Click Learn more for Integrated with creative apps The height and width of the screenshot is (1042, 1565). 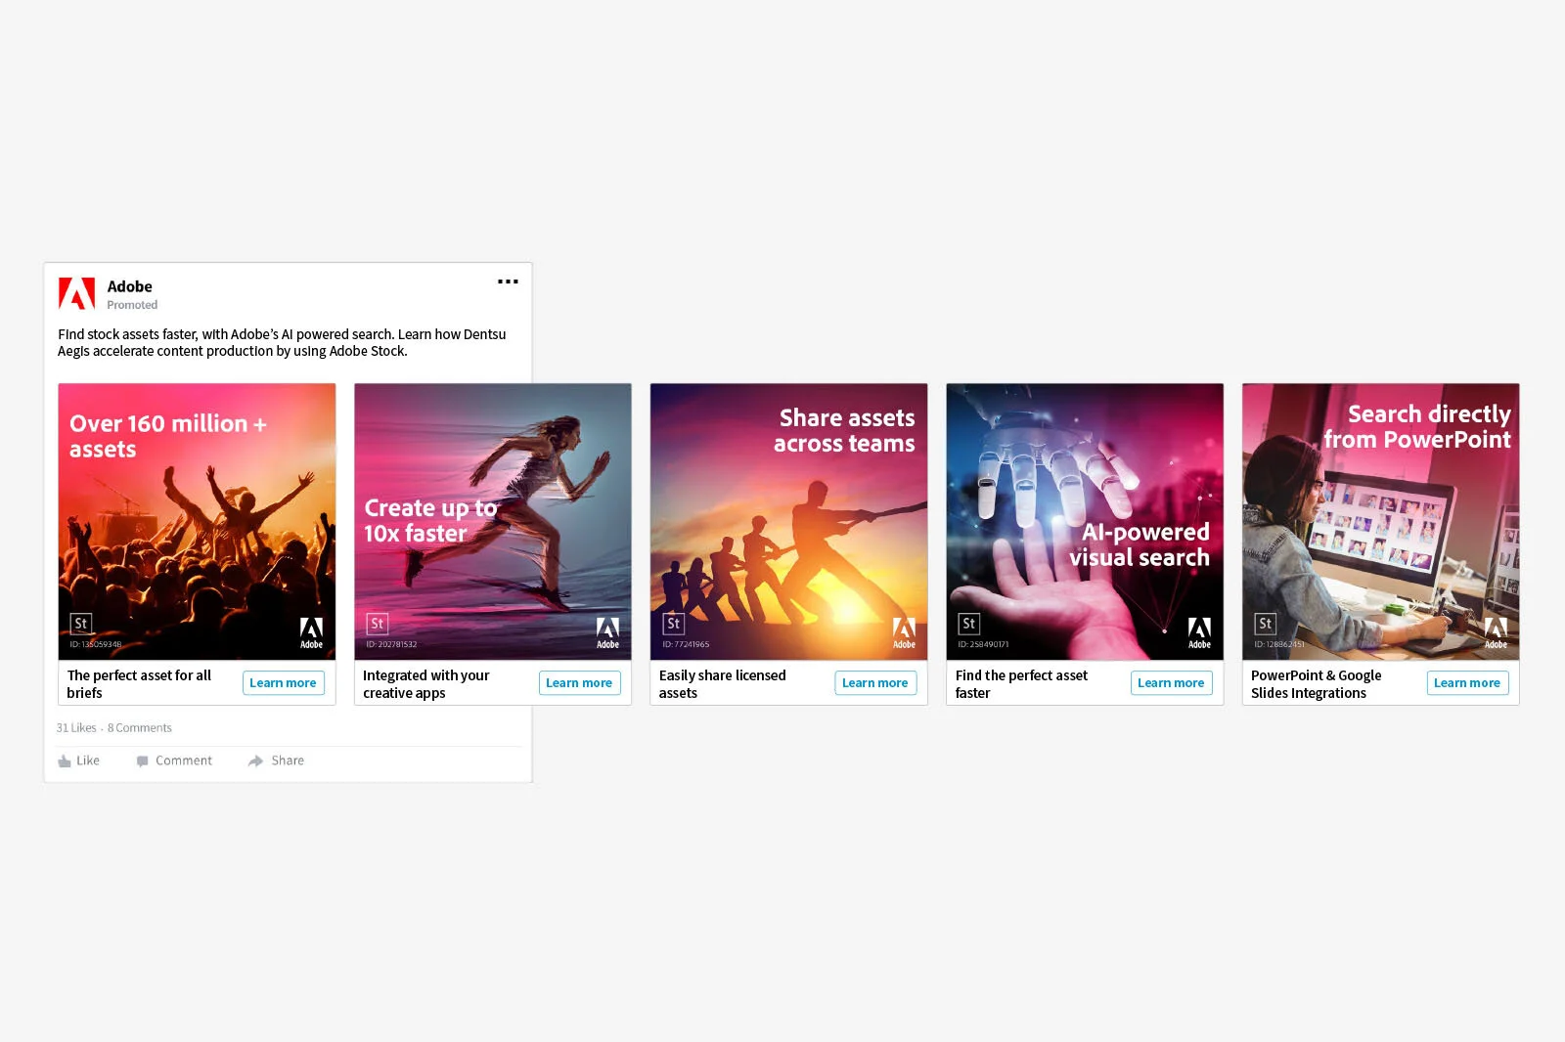pos(579,683)
